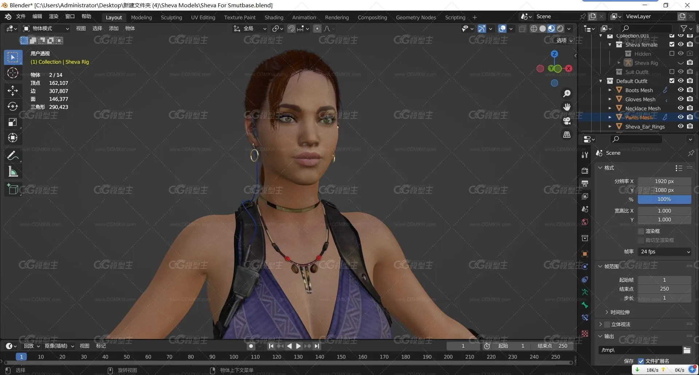Image resolution: width=699 pixels, height=375 pixels.
Task: Open the View Layer properties tab
Action: coord(585,196)
